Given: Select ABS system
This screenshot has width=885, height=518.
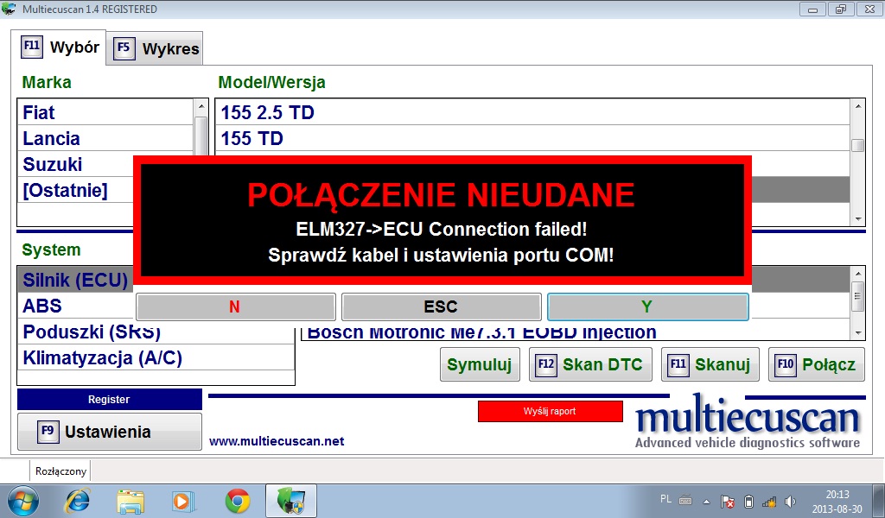Looking at the screenshot, I should pos(76,306).
